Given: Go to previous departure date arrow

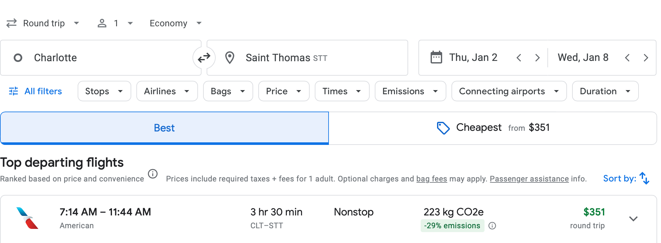Looking at the screenshot, I should (519, 58).
